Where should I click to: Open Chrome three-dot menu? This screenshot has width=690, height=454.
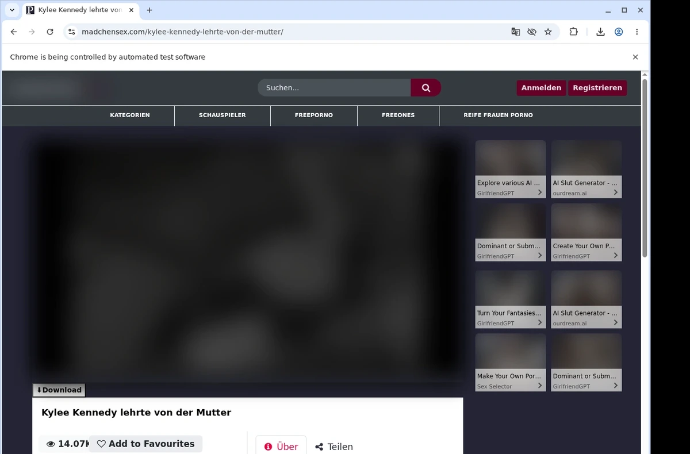(637, 32)
